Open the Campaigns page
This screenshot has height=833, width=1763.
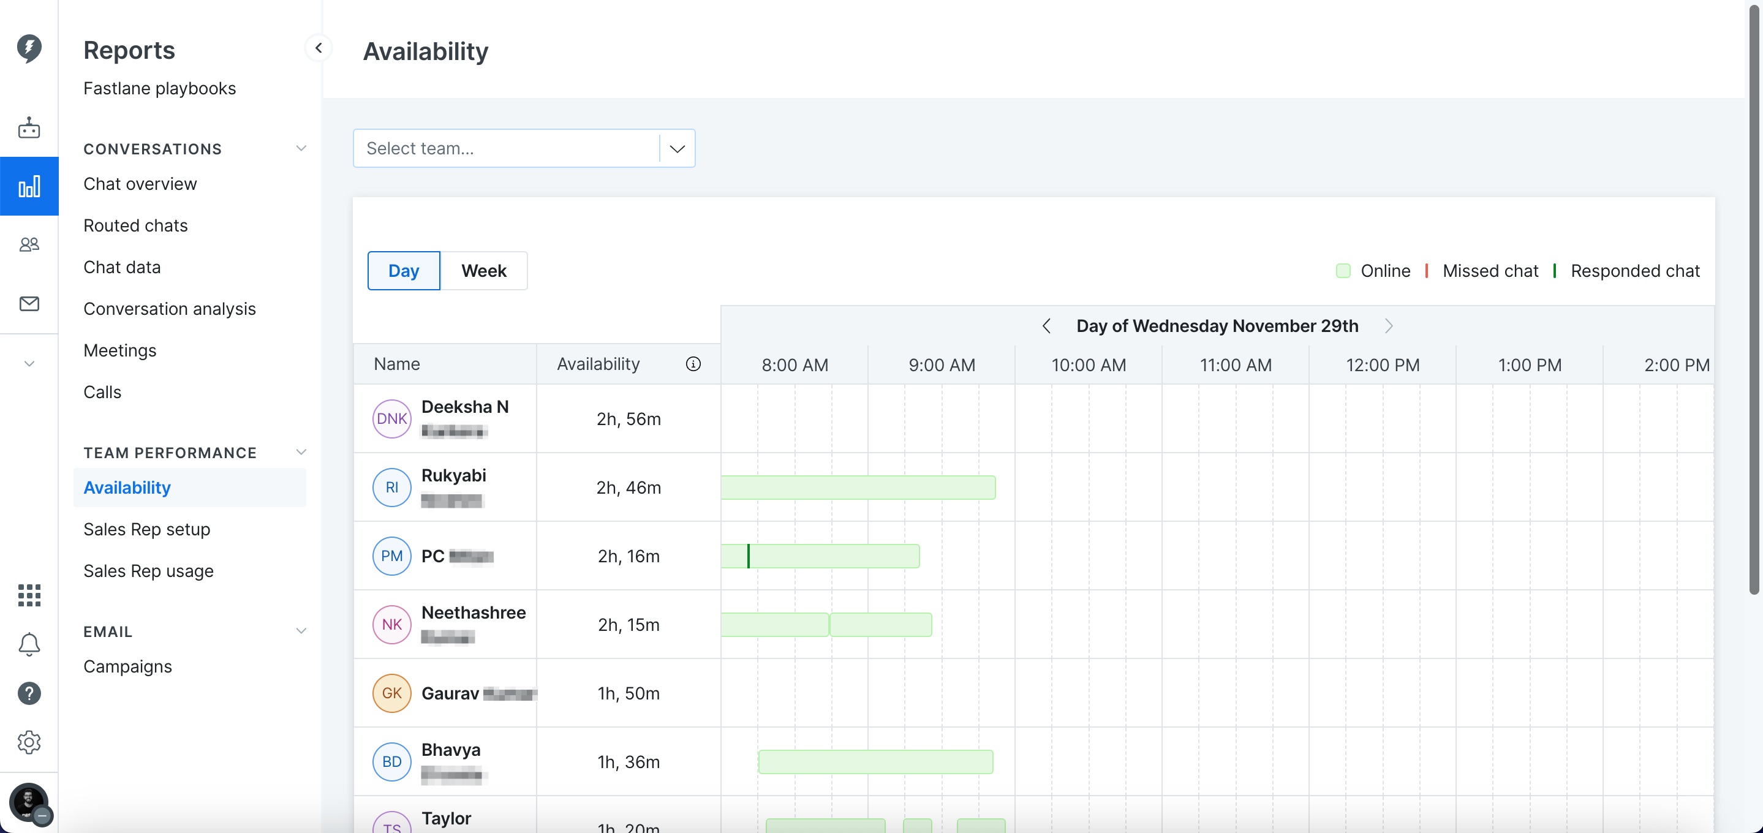point(127,668)
